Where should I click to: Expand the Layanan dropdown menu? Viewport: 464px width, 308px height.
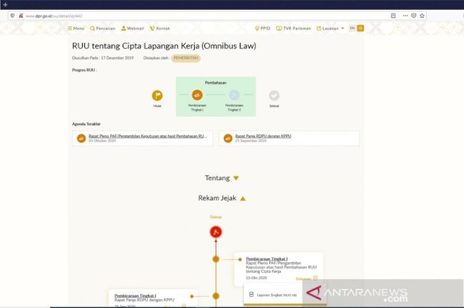click(x=330, y=28)
